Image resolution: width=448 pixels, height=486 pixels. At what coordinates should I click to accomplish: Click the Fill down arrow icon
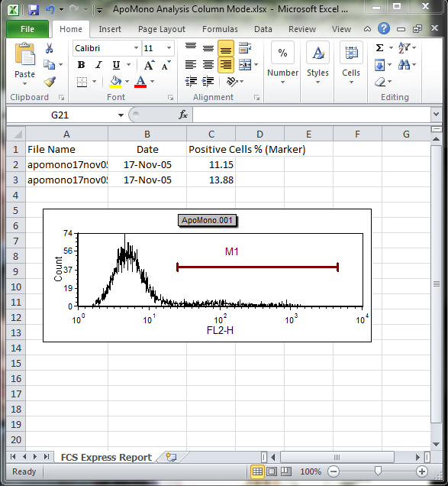[379, 65]
